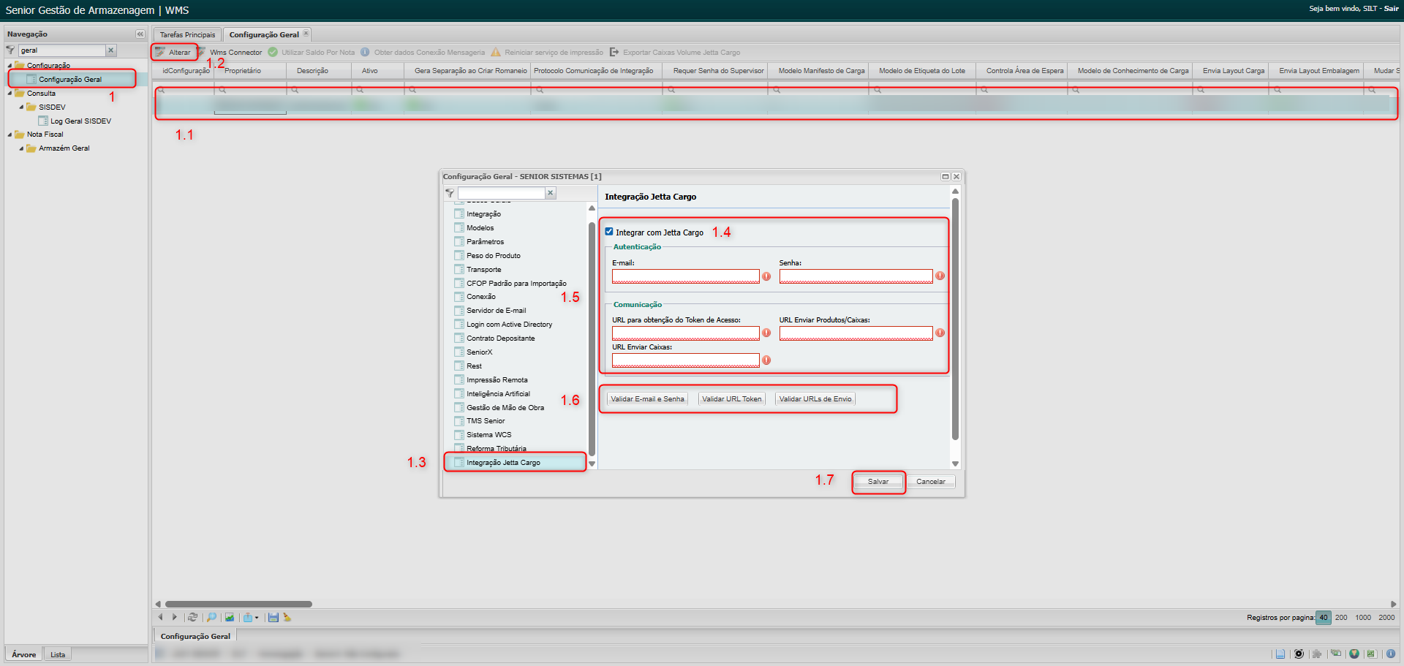Click the Validar URL Token button
Viewport: 1404px width, 666px height.
pyautogui.click(x=731, y=399)
